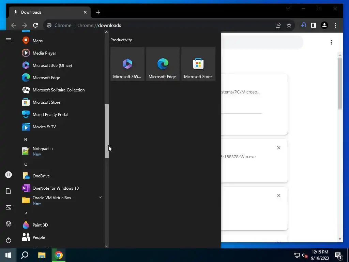The width and height of the screenshot is (349, 262).
Task: Go back in Chrome
Action: click(14, 25)
